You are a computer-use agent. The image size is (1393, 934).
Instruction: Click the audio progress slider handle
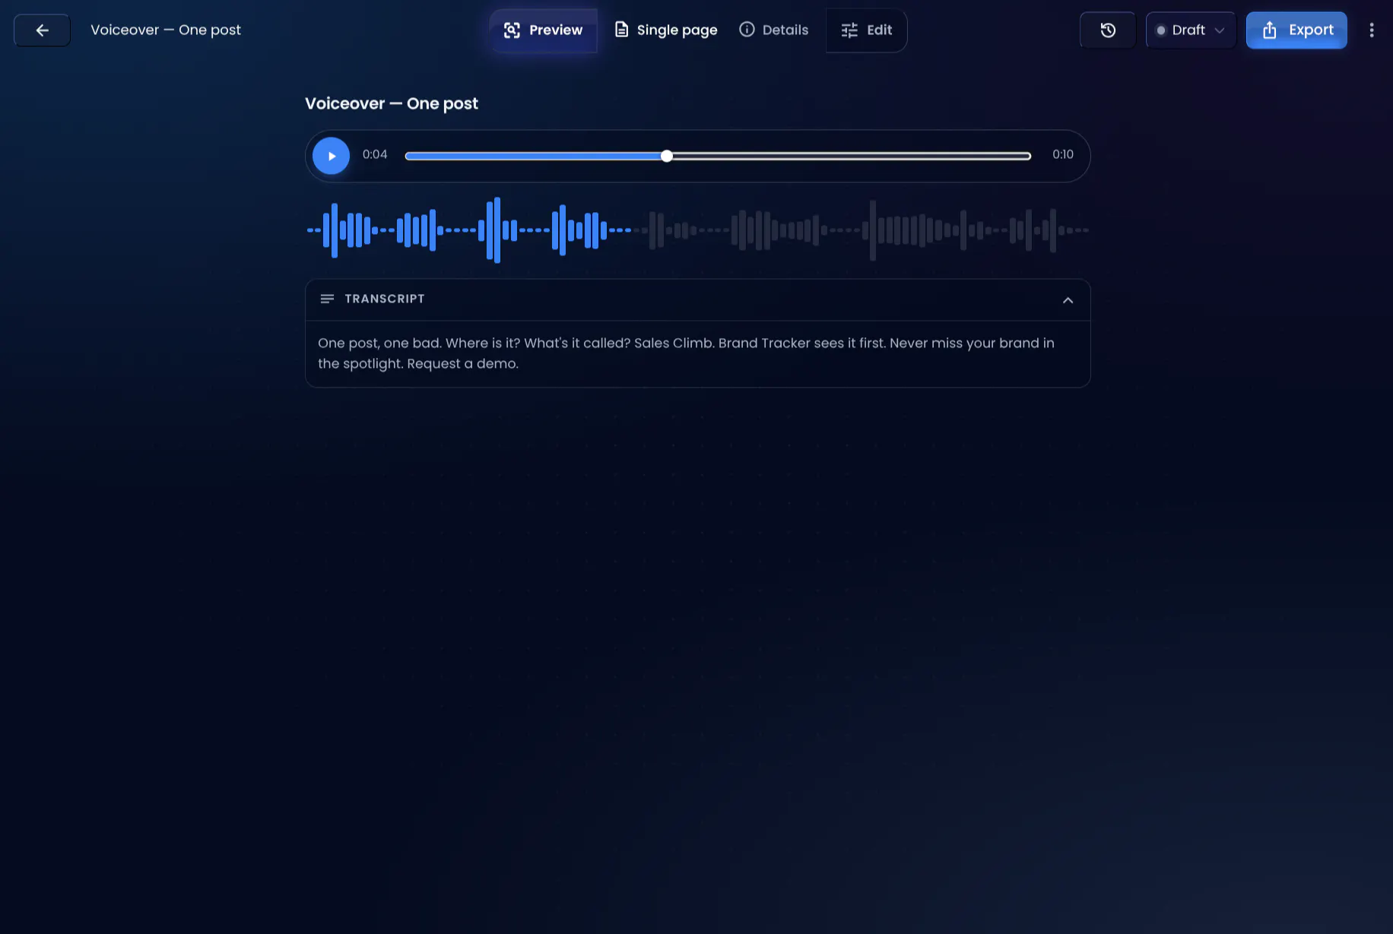click(x=667, y=156)
